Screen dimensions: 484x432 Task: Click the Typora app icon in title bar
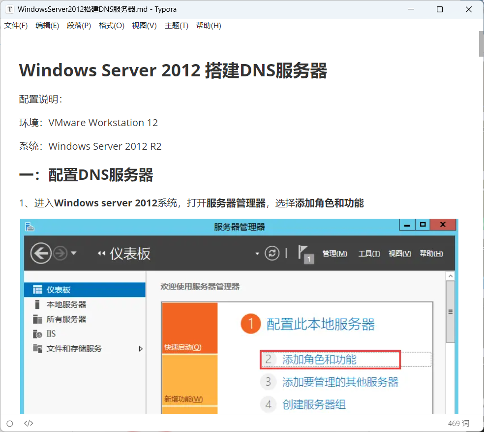[9, 9]
